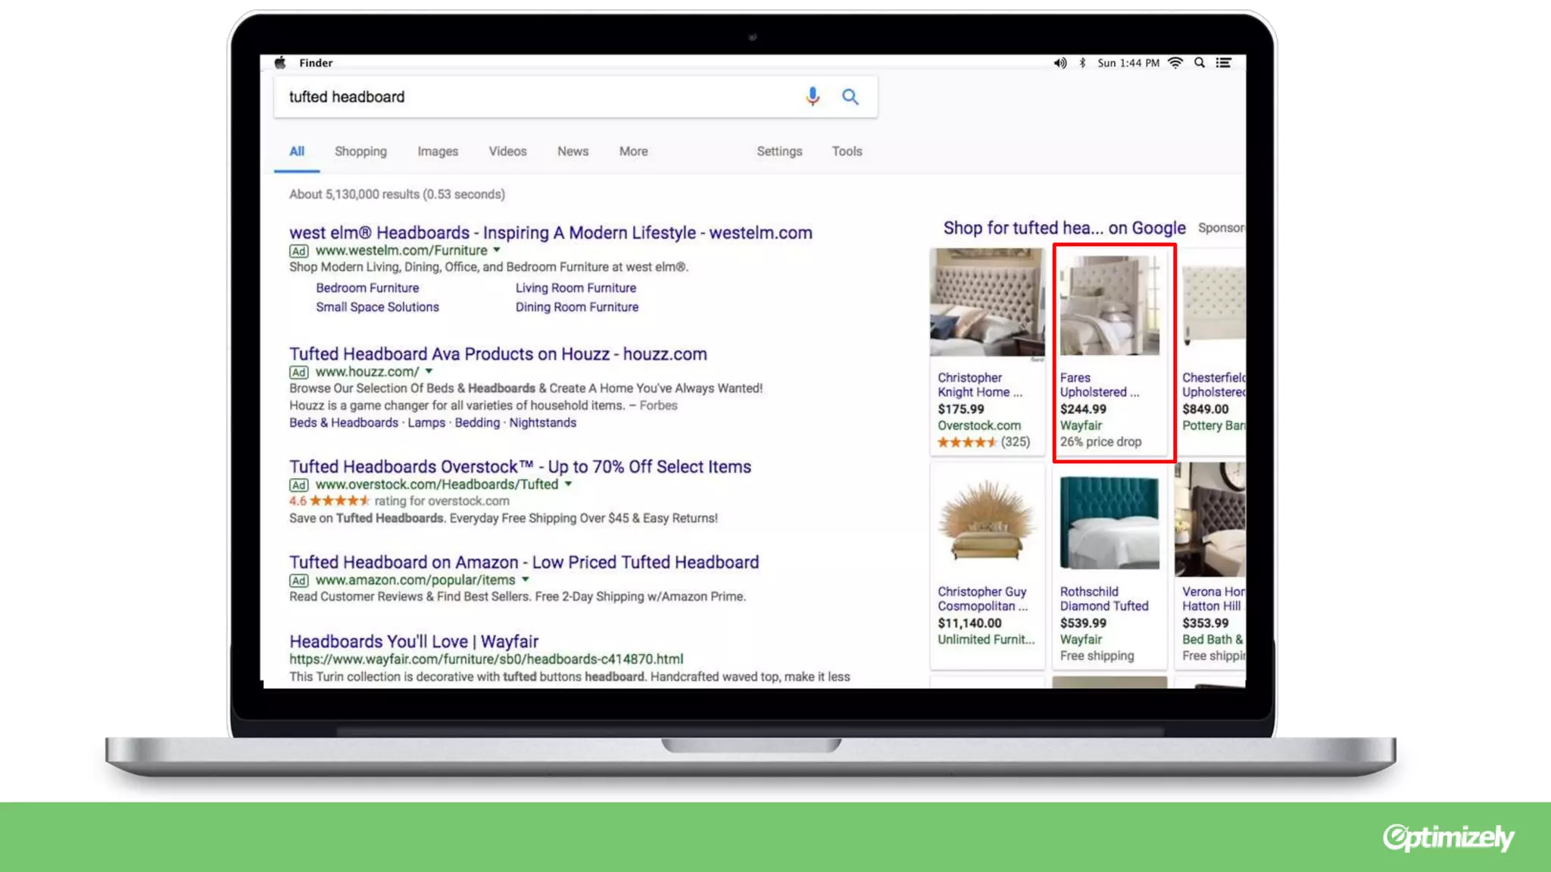The height and width of the screenshot is (872, 1551).
Task: Open arrow next to overstock.com Headboards URL
Action: tap(568, 484)
